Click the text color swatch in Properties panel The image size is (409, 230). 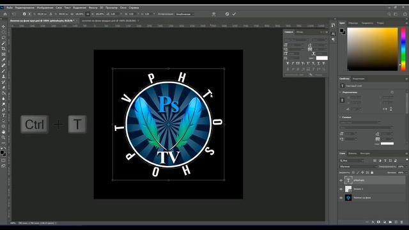387,144
